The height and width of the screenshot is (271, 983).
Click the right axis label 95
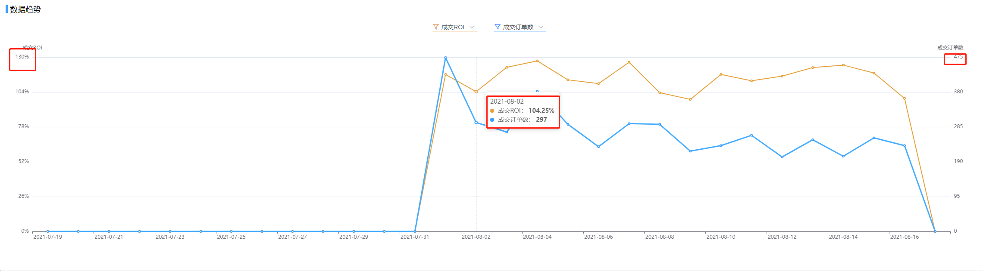point(957,196)
